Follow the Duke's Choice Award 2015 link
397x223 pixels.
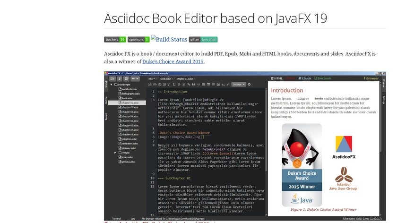coord(173,61)
